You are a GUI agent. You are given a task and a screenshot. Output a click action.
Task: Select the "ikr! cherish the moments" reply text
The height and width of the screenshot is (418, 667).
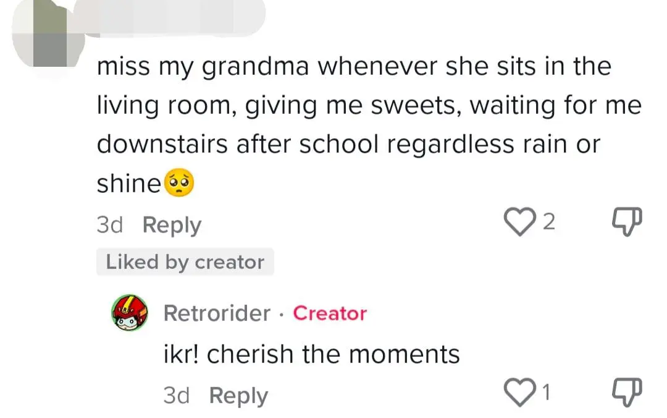(311, 354)
